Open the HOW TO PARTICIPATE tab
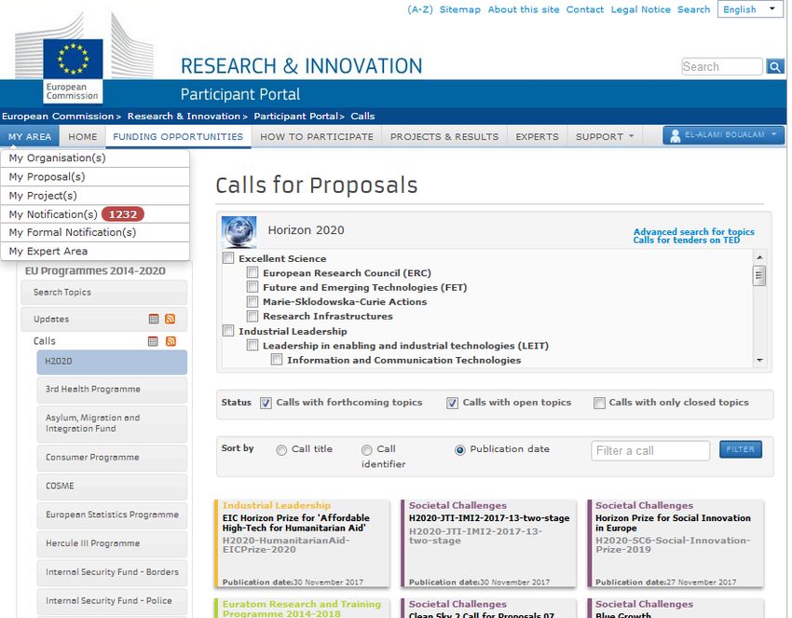The width and height of the screenshot is (792, 618). [x=317, y=136]
